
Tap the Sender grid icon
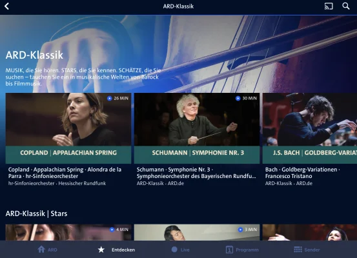(298, 250)
